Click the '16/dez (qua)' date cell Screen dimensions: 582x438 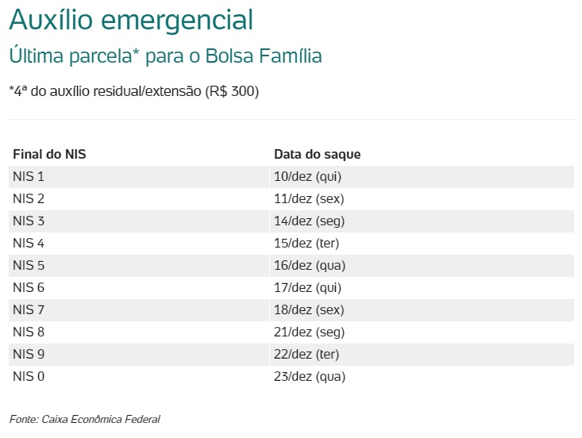pos(310,265)
